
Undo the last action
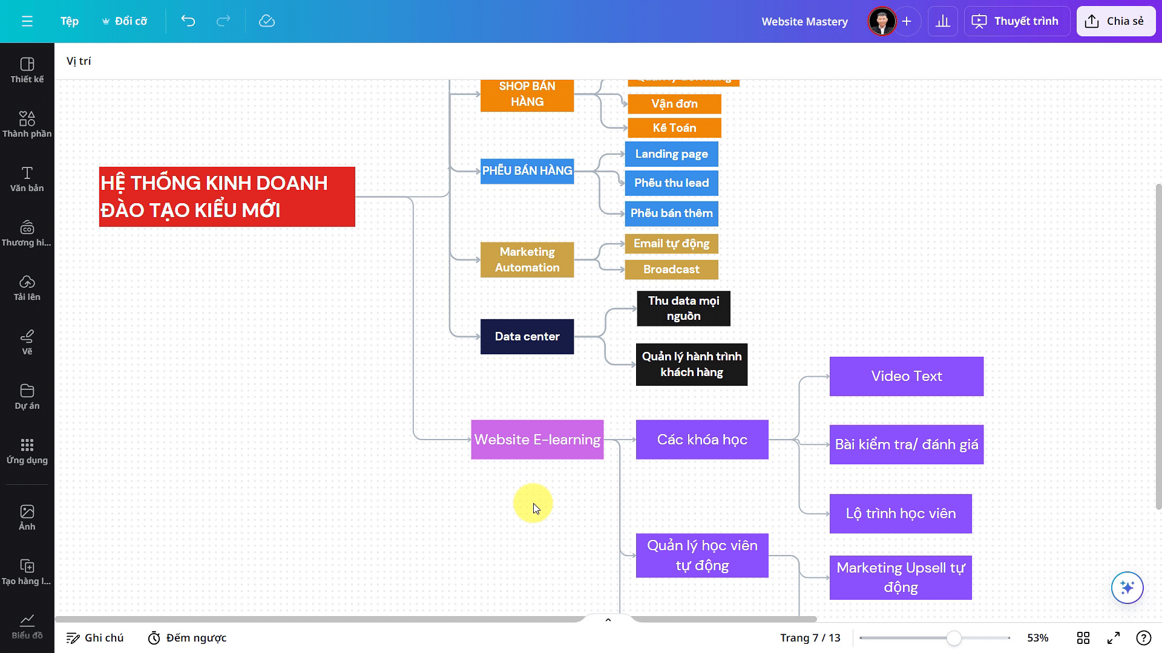click(188, 21)
